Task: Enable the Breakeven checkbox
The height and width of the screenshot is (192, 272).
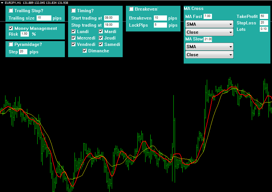Action: coord(131,9)
